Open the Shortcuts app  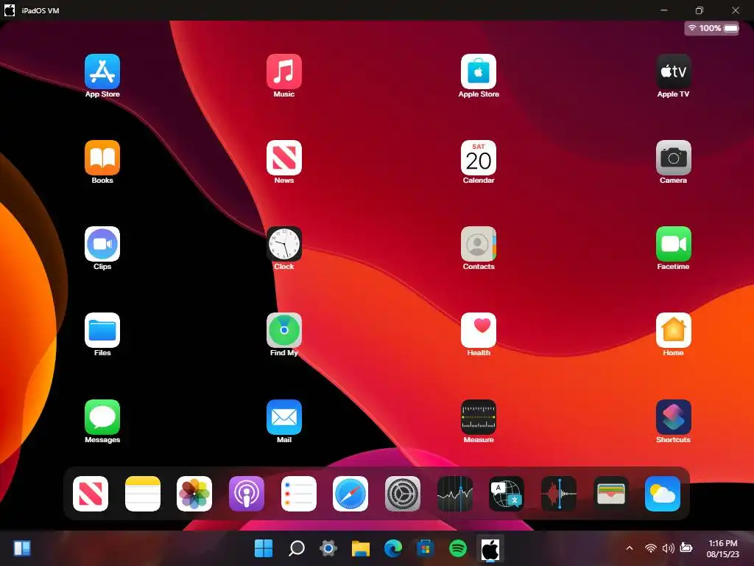pyautogui.click(x=673, y=417)
